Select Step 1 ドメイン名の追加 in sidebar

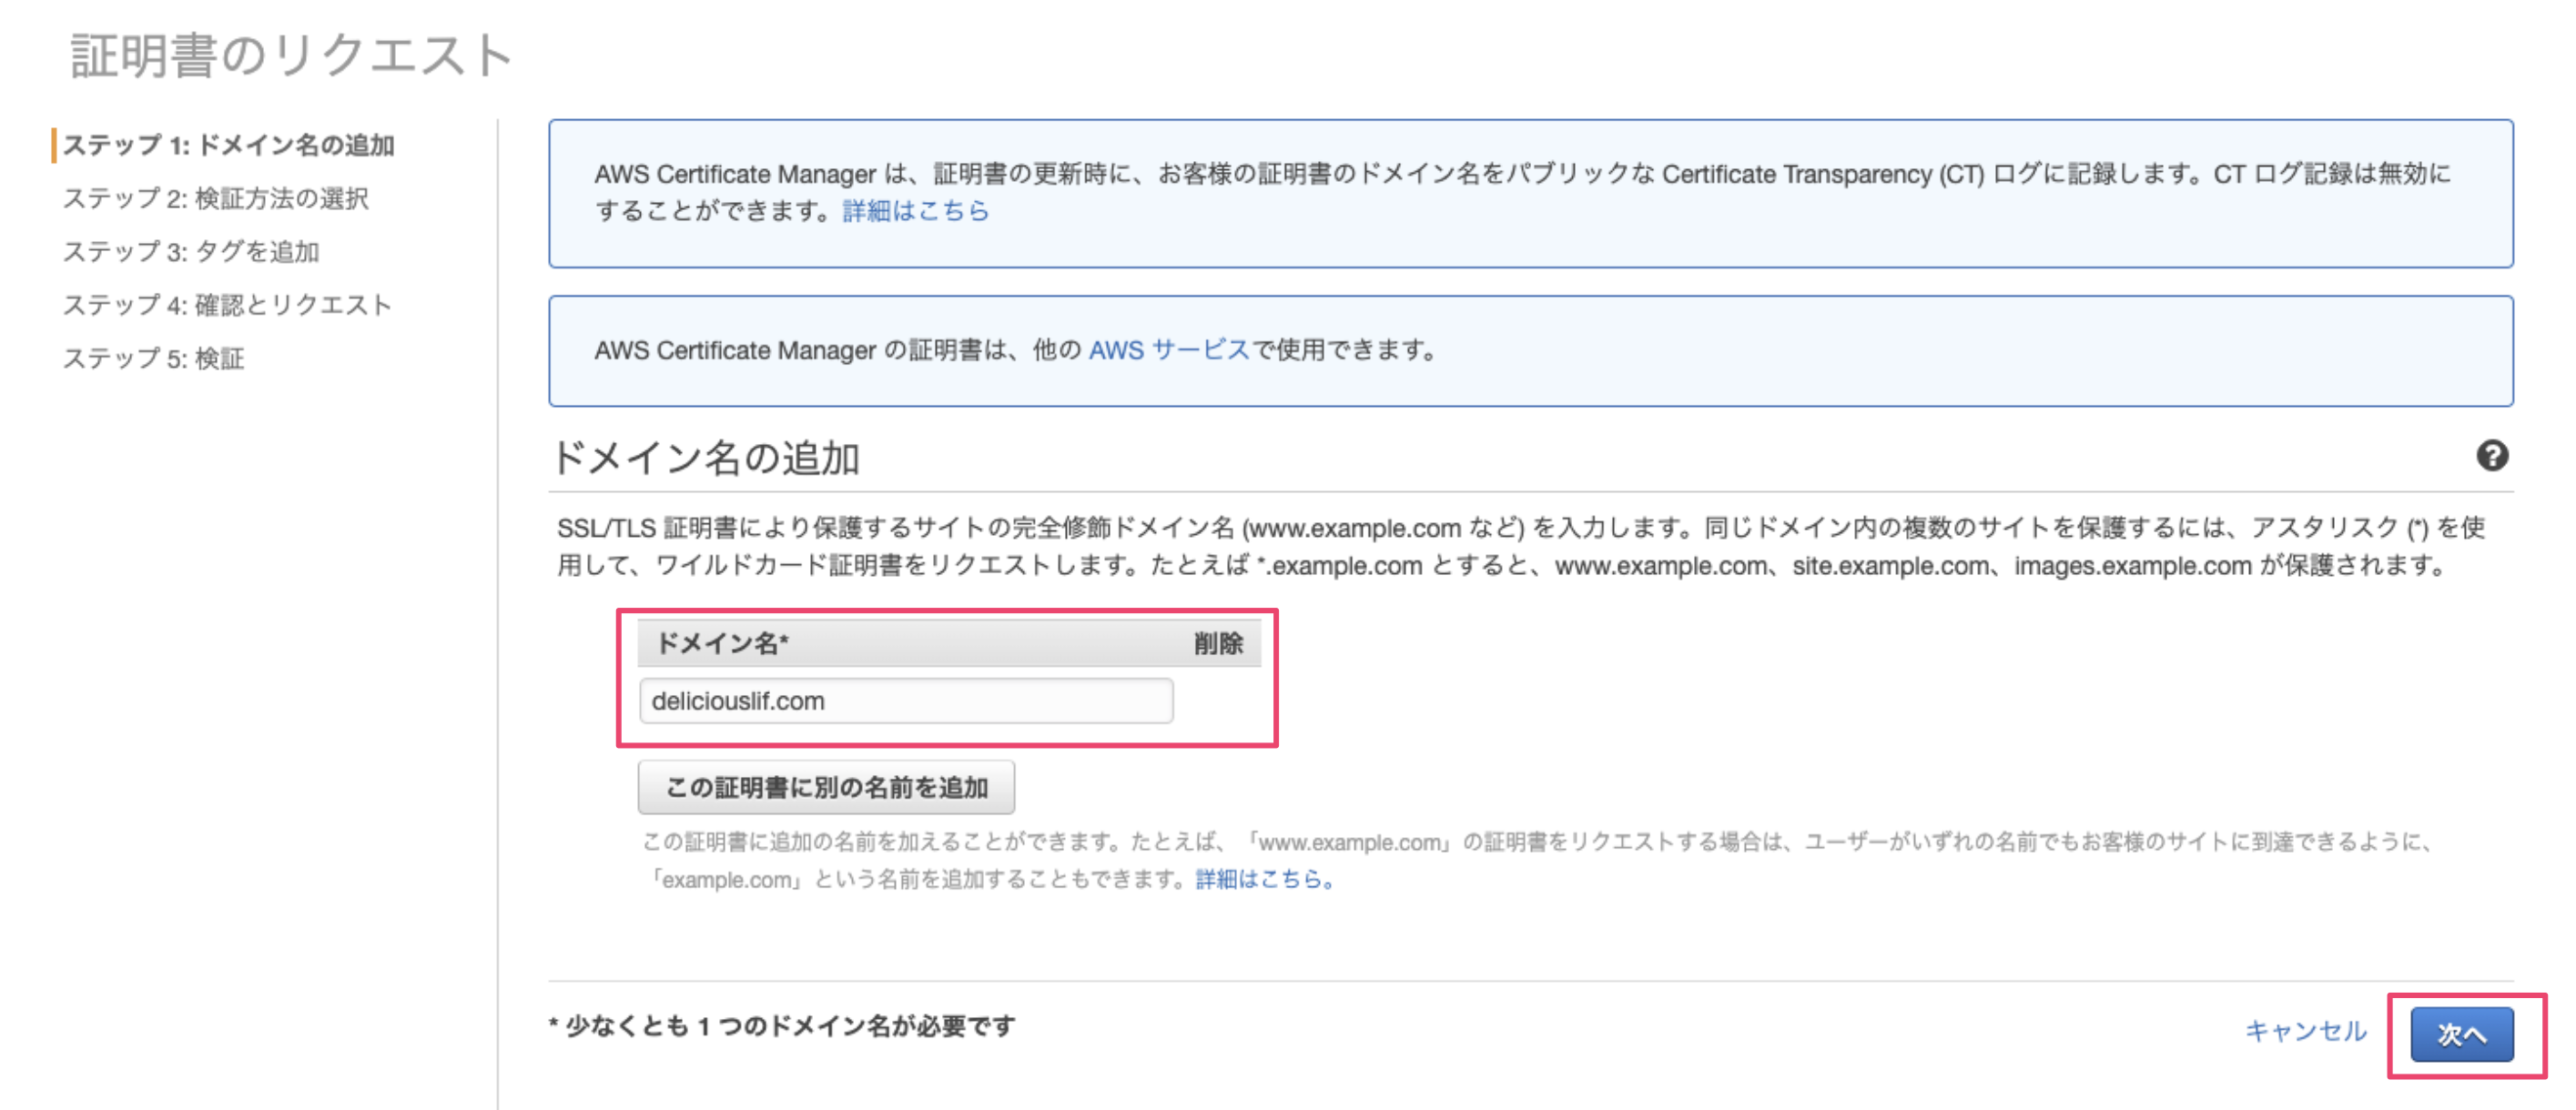pos(228,146)
